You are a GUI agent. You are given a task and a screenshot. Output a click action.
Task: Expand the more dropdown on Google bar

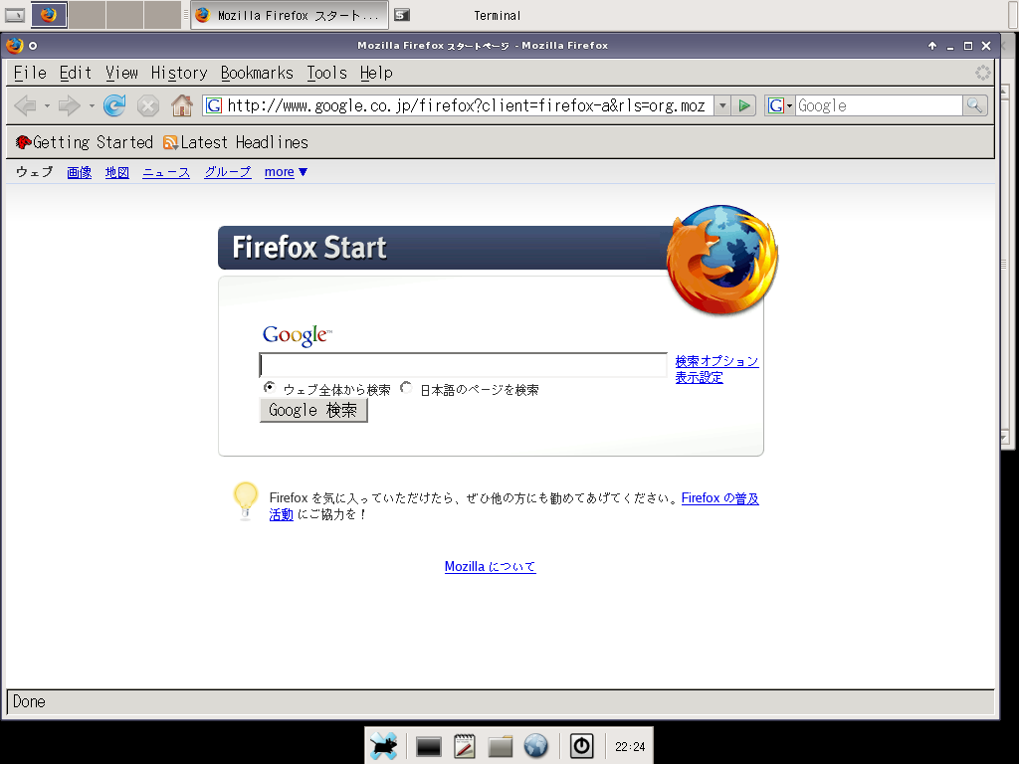[x=286, y=172]
